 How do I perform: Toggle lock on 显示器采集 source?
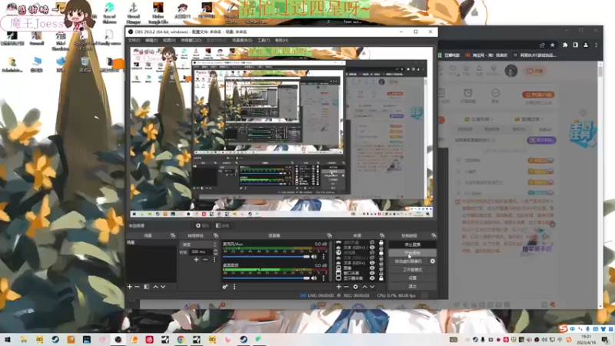(381, 278)
